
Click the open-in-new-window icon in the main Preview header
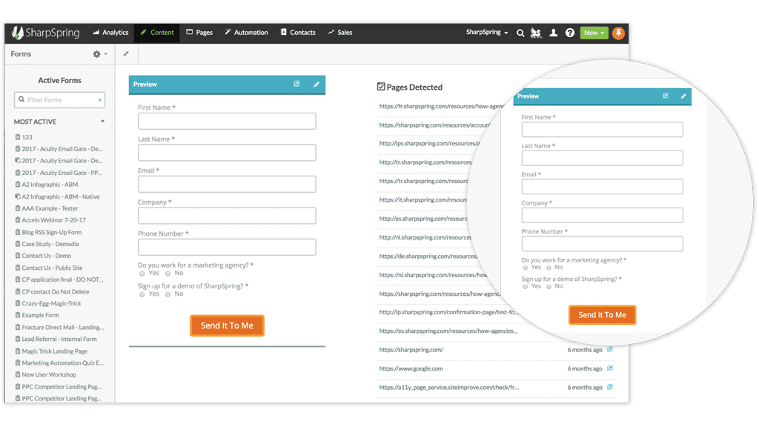[296, 84]
